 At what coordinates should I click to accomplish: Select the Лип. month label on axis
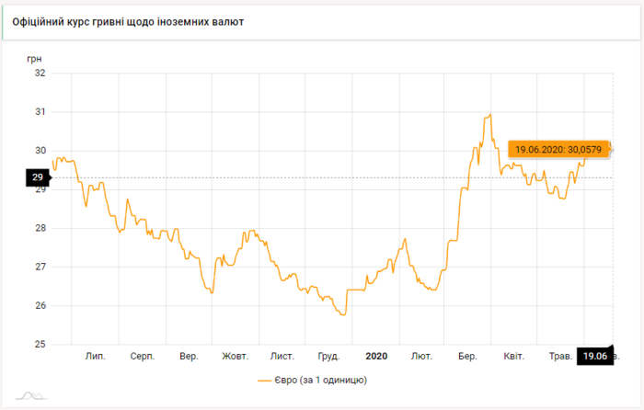pyautogui.click(x=95, y=355)
